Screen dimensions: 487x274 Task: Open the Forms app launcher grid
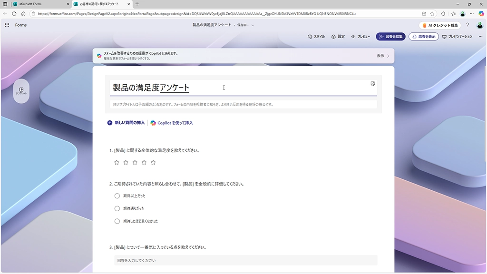(x=7, y=25)
